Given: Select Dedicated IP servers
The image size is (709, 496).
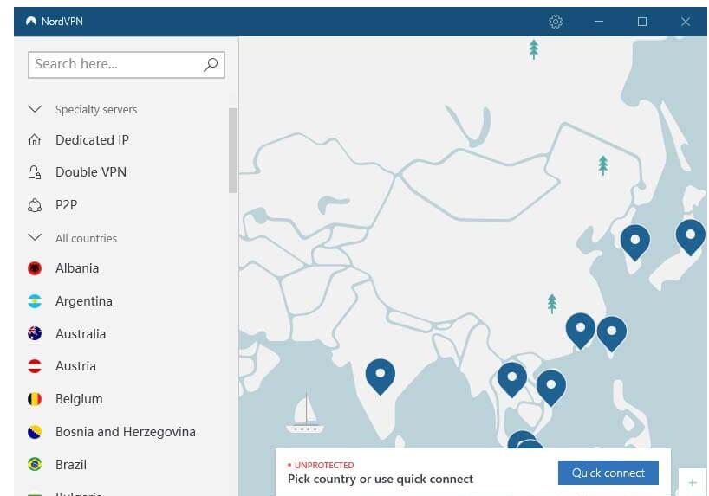Looking at the screenshot, I should point(92,140).
